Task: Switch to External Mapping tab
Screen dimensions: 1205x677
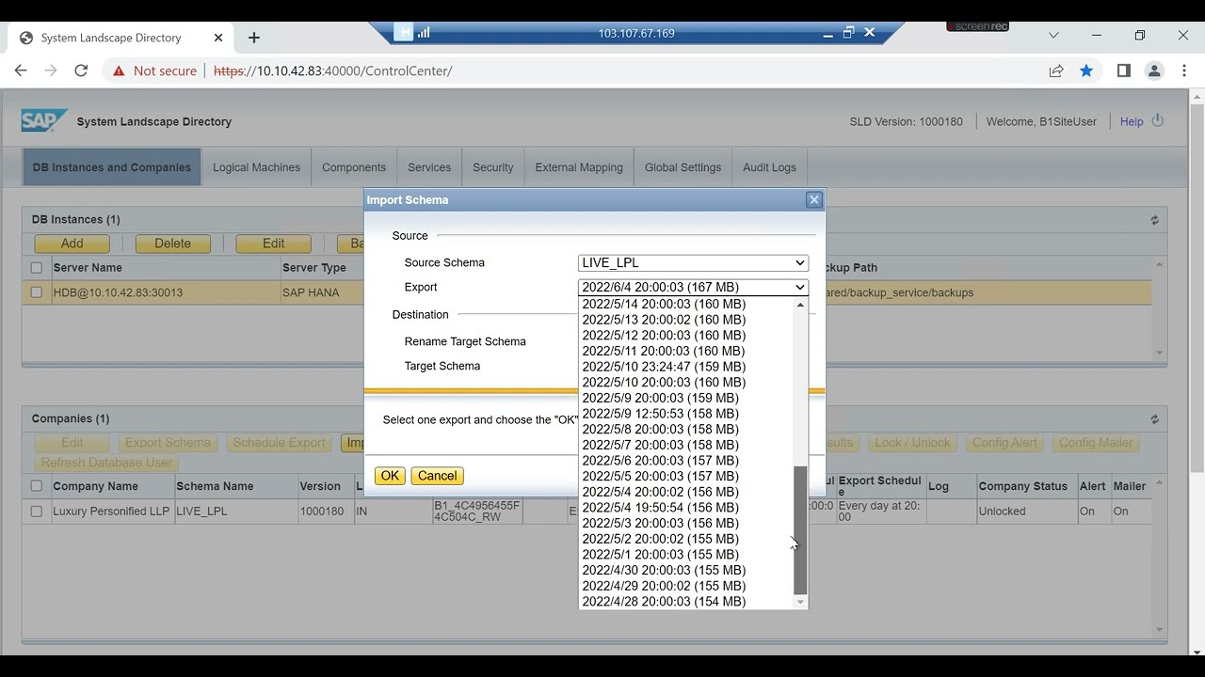Action: [x=579, y=167]
